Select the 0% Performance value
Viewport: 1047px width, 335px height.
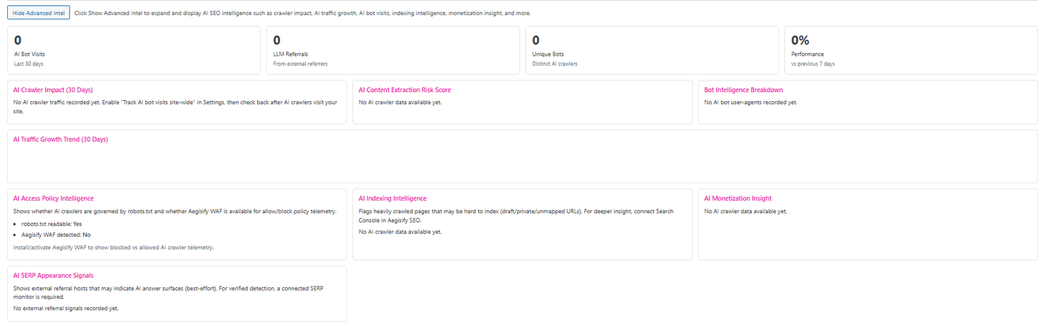pos(800,41)
